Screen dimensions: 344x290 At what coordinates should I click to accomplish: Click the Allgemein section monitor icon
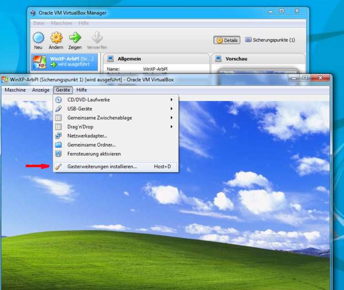(110, 59)
